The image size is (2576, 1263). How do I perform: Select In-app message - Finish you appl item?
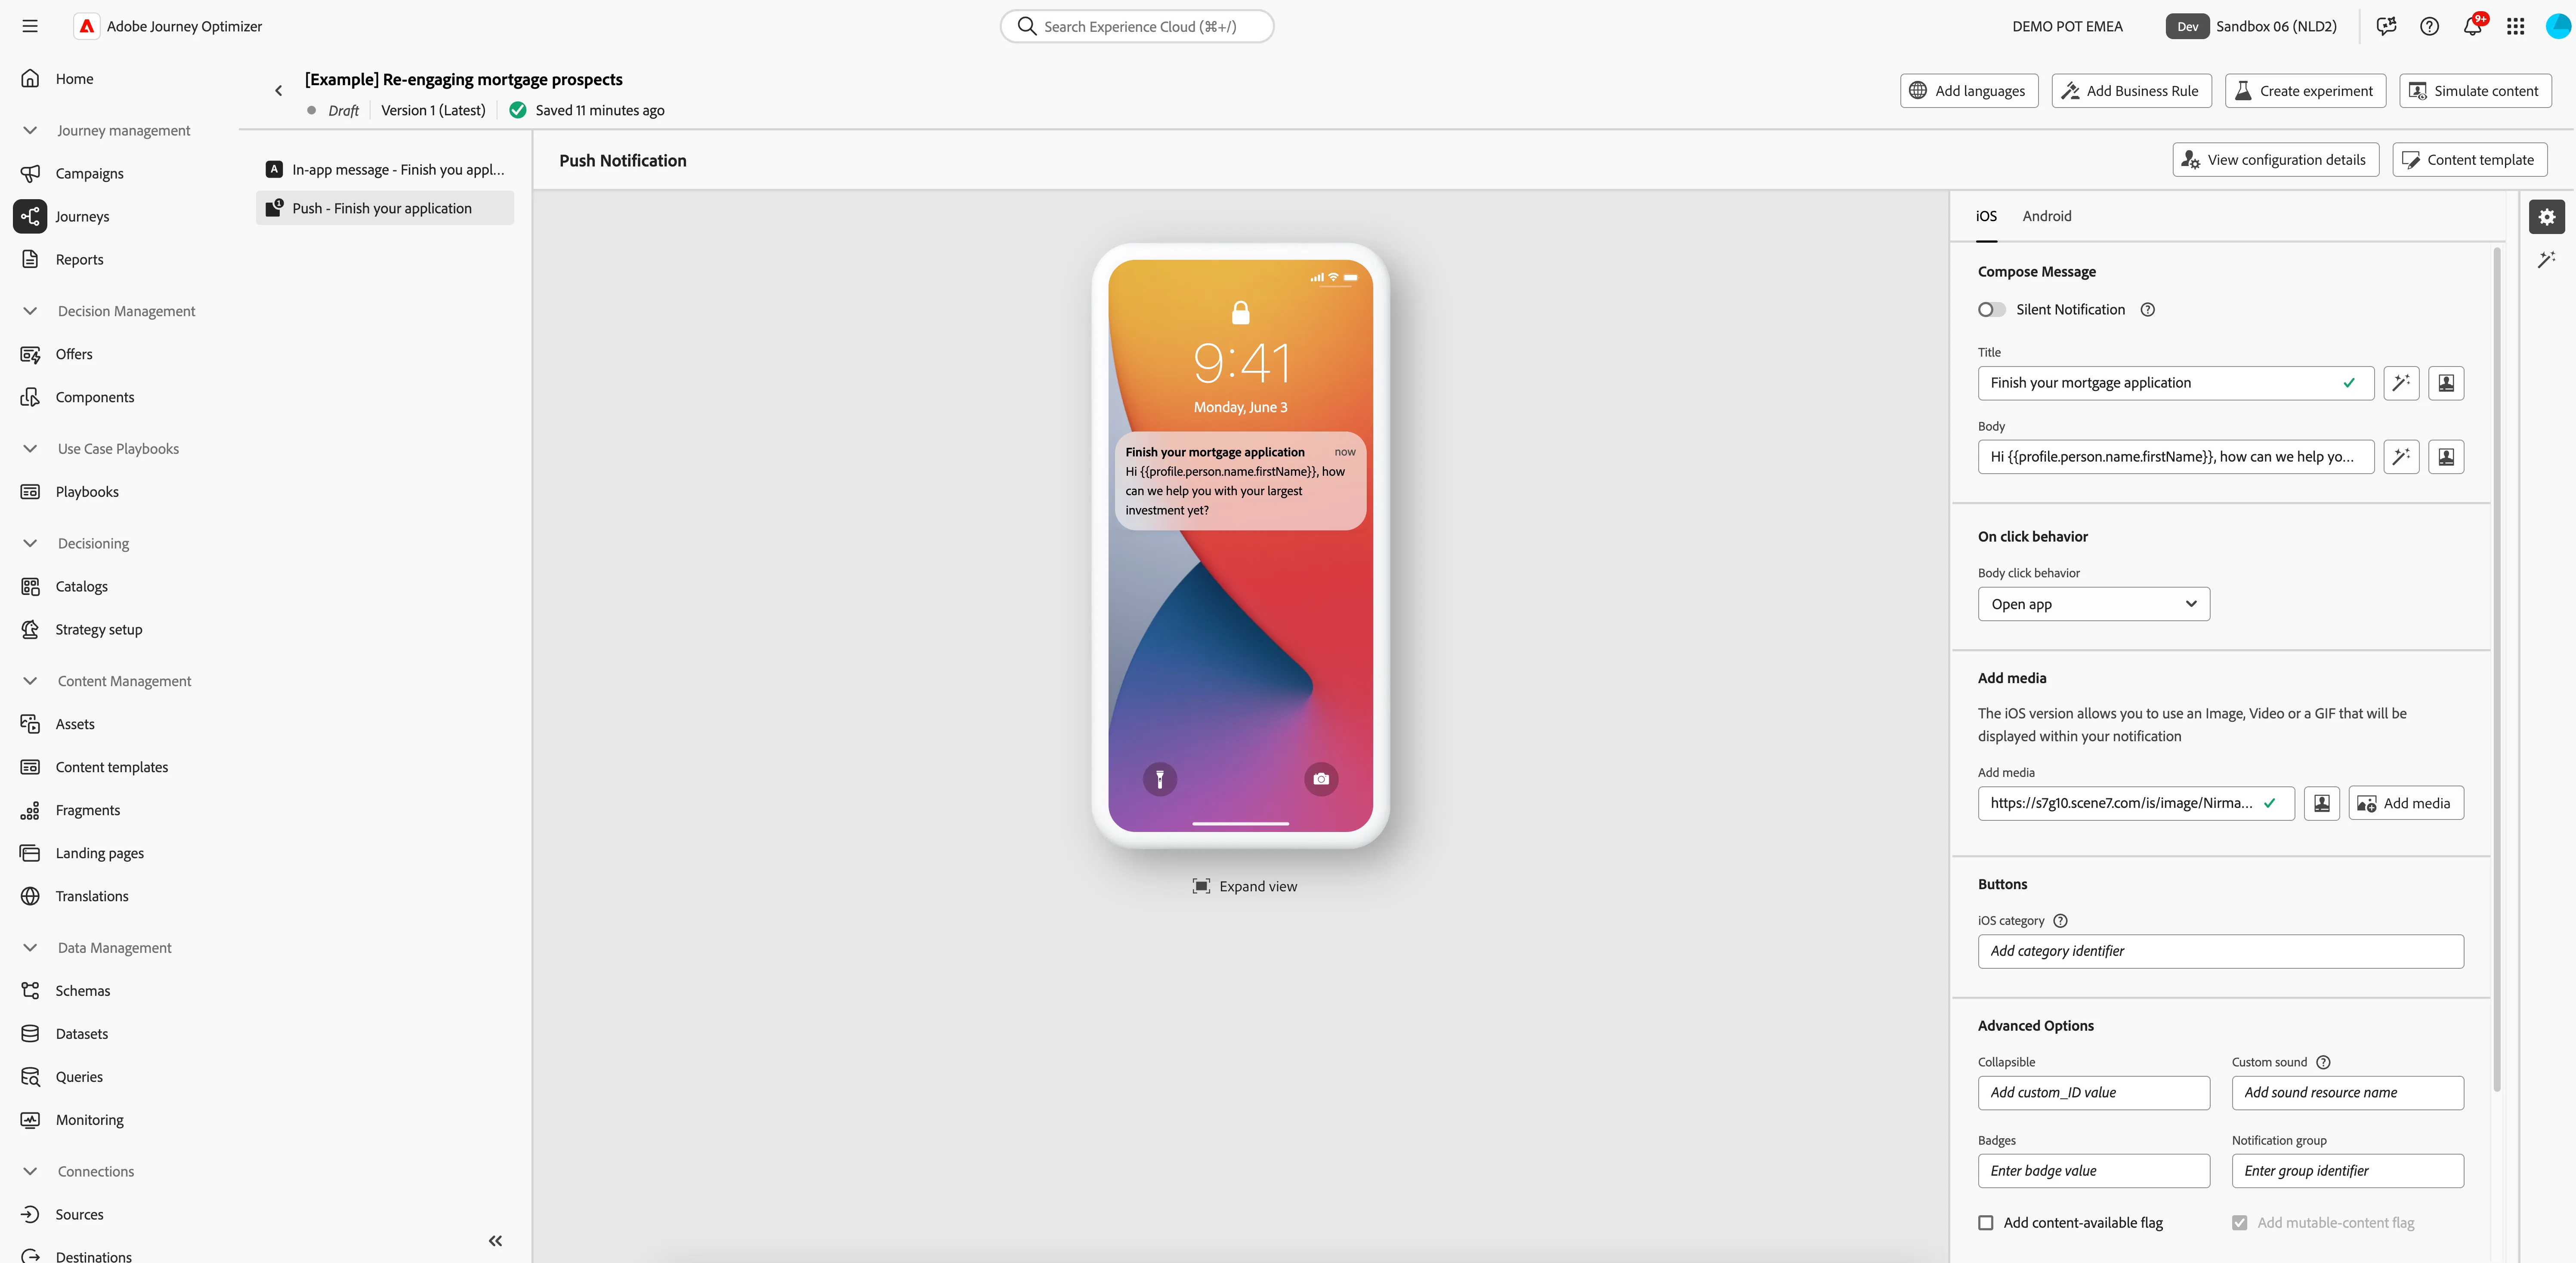pyautogui.click(x=385, y=169)
